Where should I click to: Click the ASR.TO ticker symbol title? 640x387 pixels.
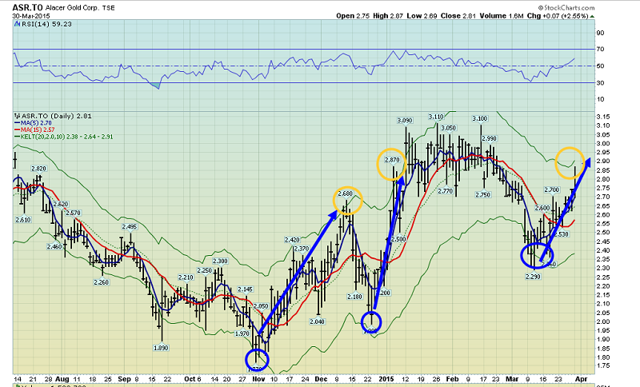(x=27, y=7)
